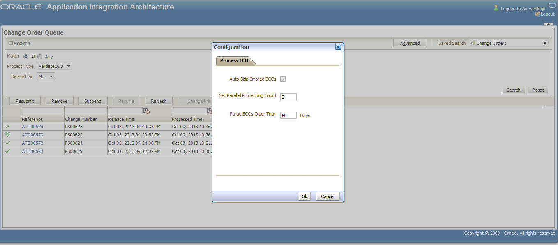This screenshot has height=245, width=558.
Task: Collapse the Search panel expander
Action: click(x=11, y=43)
